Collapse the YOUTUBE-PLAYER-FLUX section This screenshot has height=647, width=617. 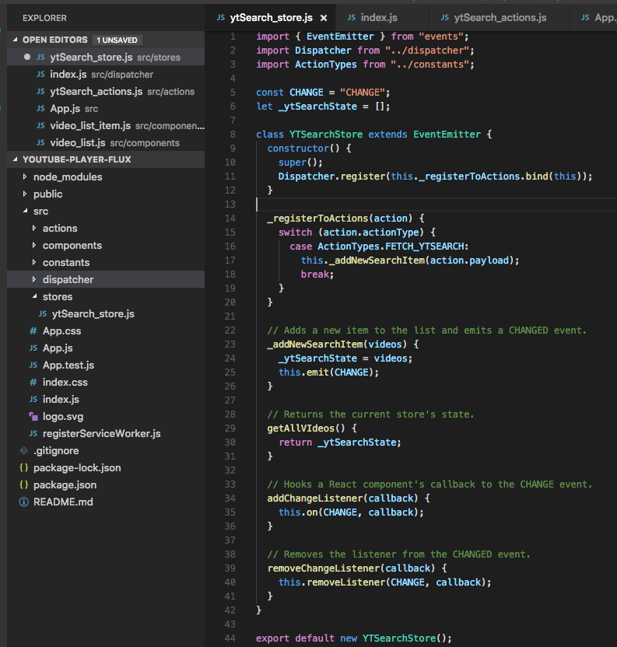(16, 159)
